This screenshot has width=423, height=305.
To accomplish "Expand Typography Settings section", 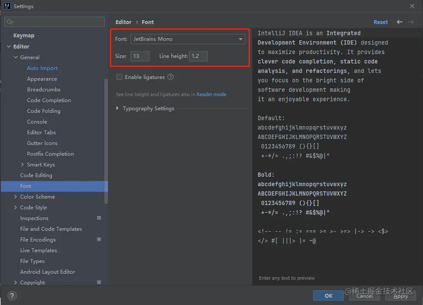I will 117,108.
